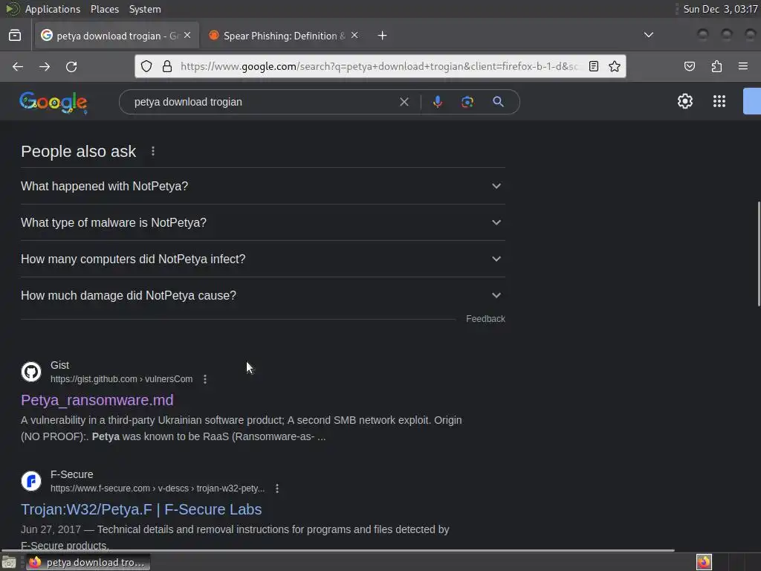The width and height of the screenshot is (761, 571).
Task: Expand 'What happened with NotPetya?'
Action: click(x=263, y=186)
